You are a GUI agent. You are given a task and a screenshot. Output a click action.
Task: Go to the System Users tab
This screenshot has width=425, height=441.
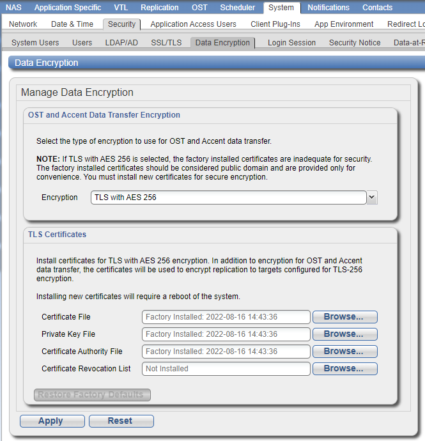(x=35, y=43)
